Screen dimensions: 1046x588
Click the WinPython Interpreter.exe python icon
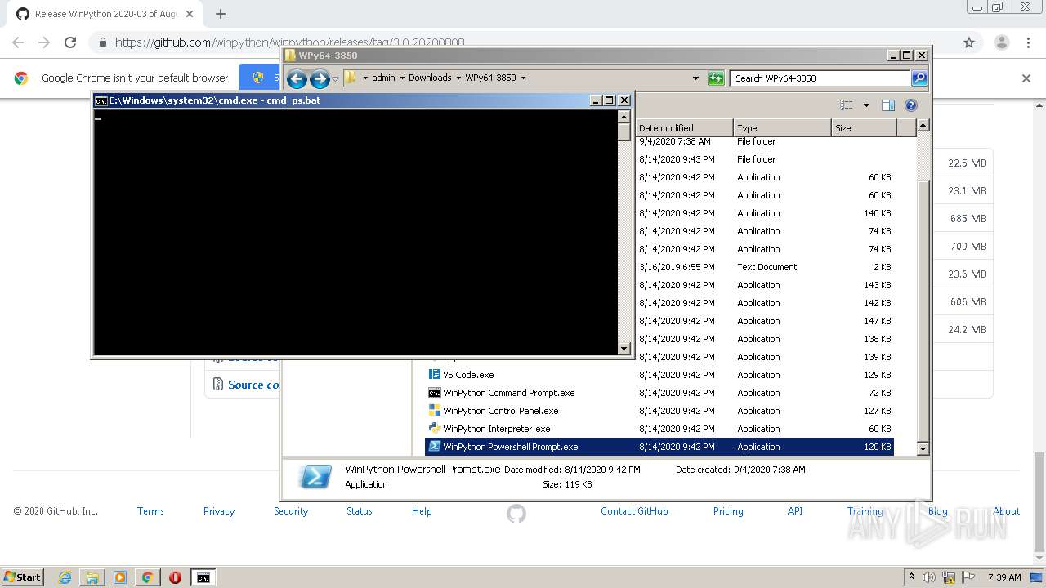coord(435,429)
